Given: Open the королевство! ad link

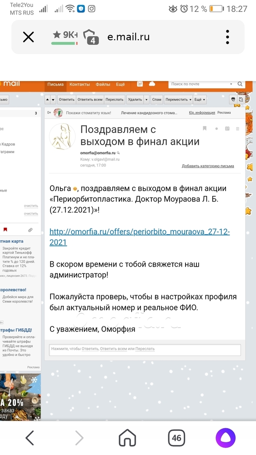Looking at the screenshot, I should click(x=13, y=290).
